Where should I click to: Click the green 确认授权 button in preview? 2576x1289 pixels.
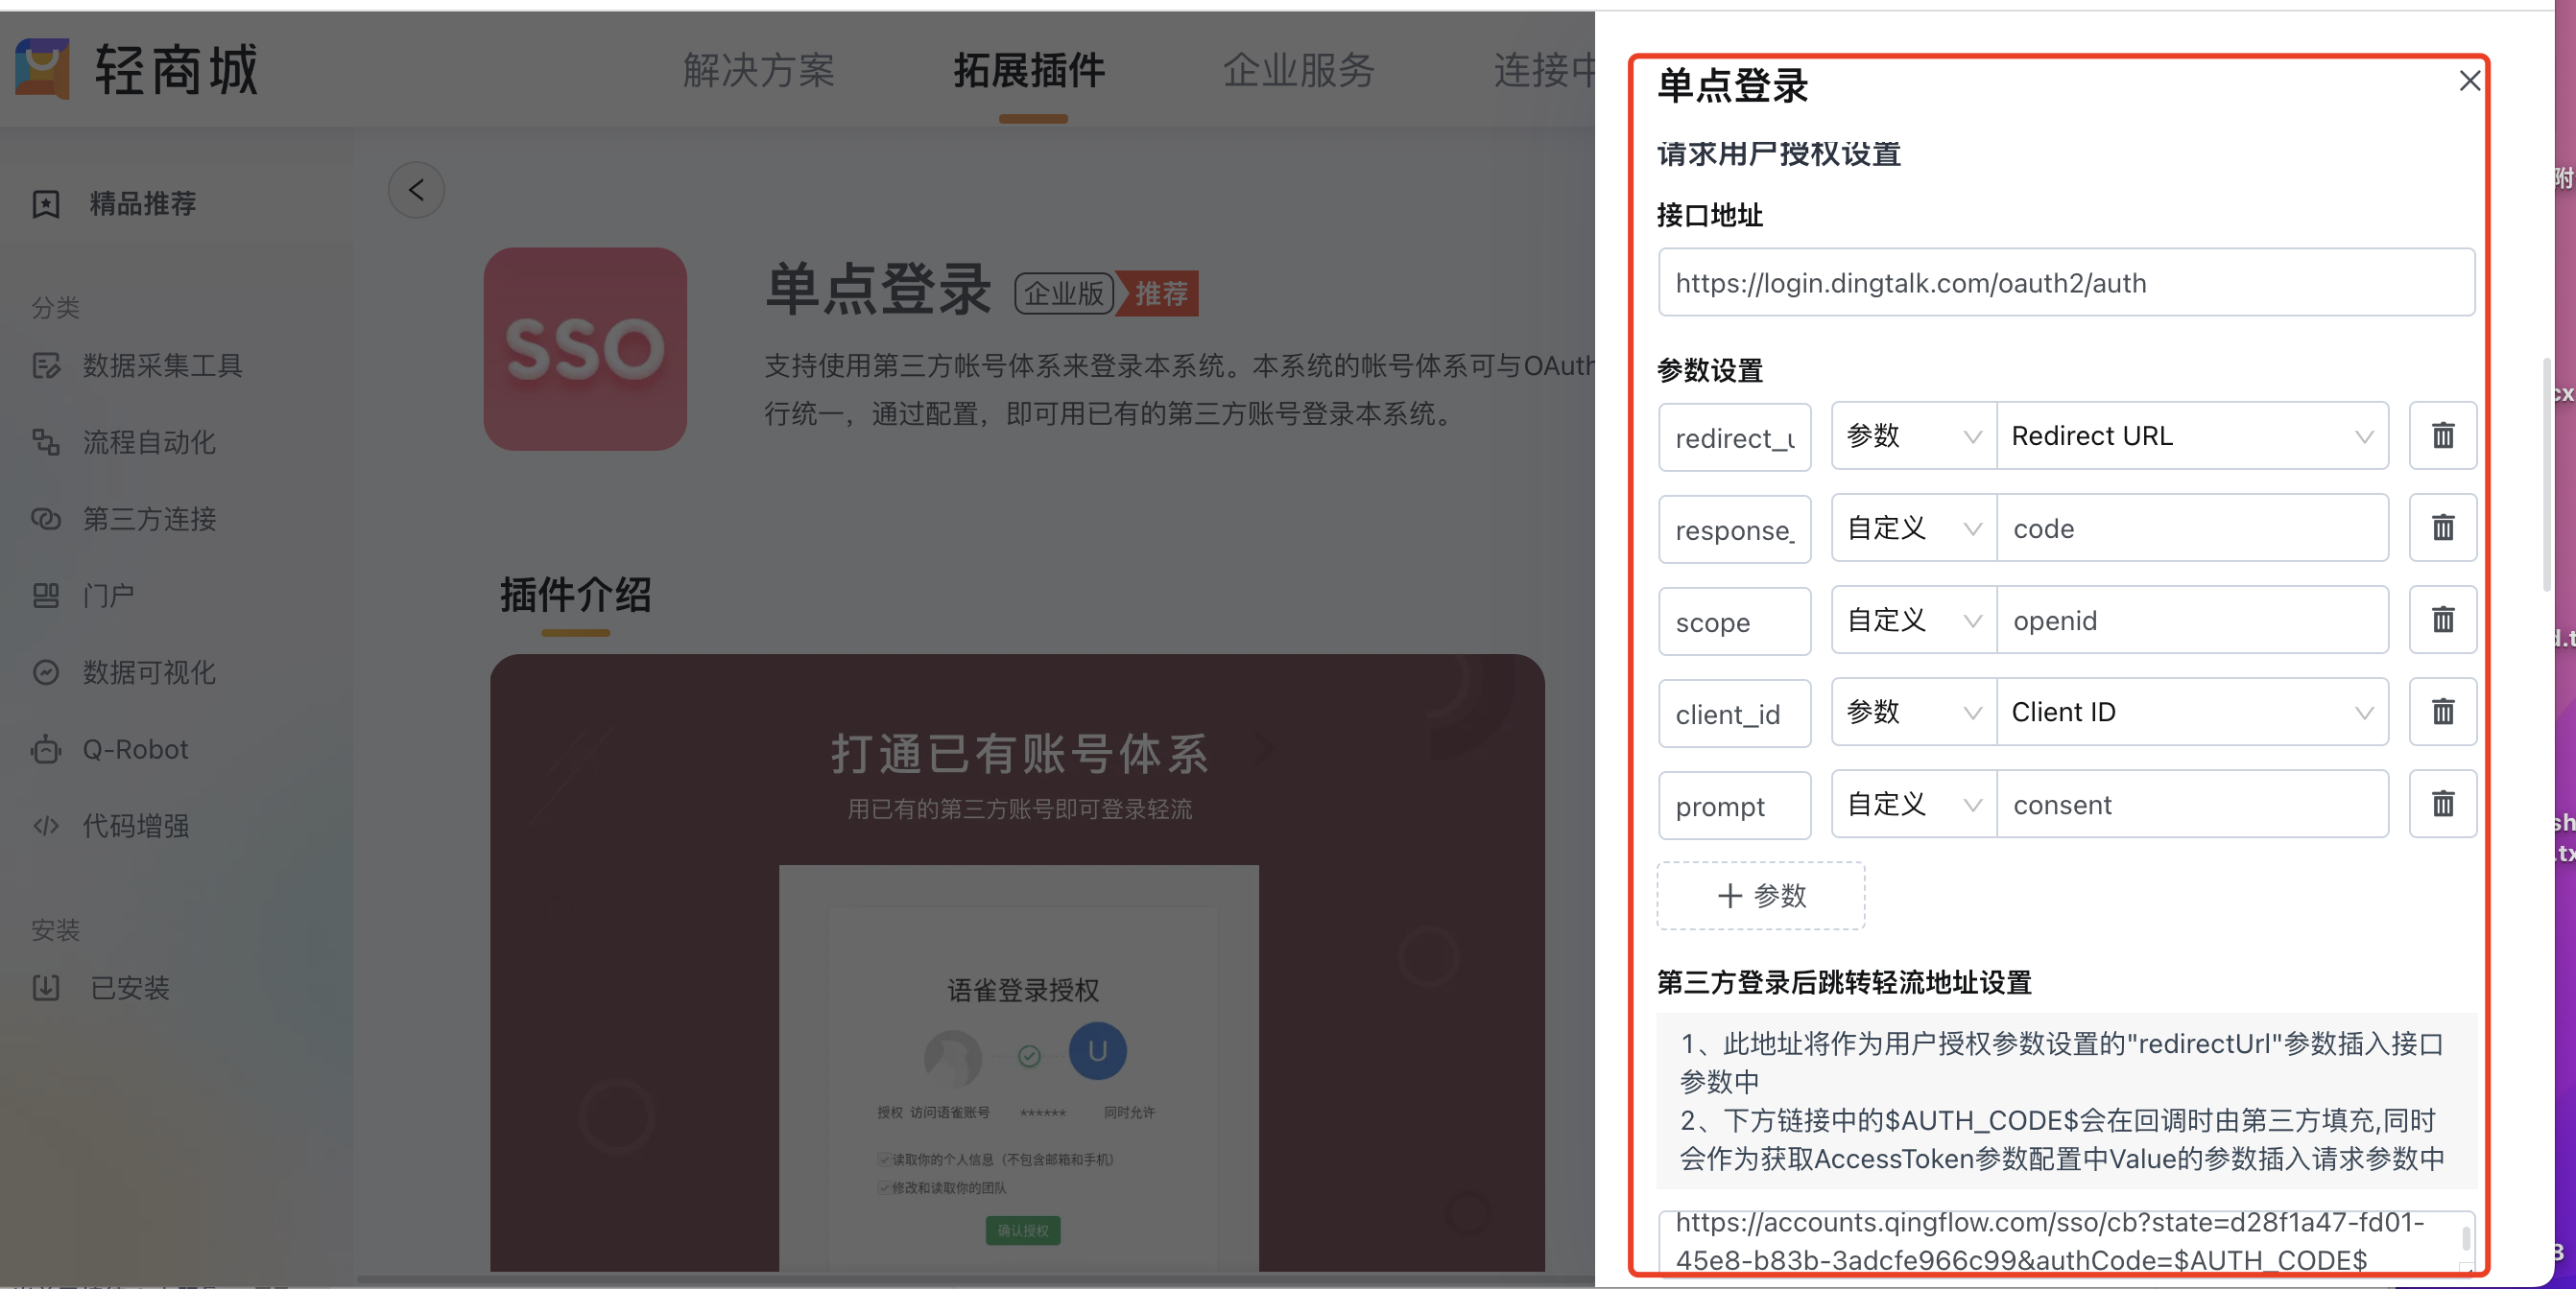coord(1023,1230)
